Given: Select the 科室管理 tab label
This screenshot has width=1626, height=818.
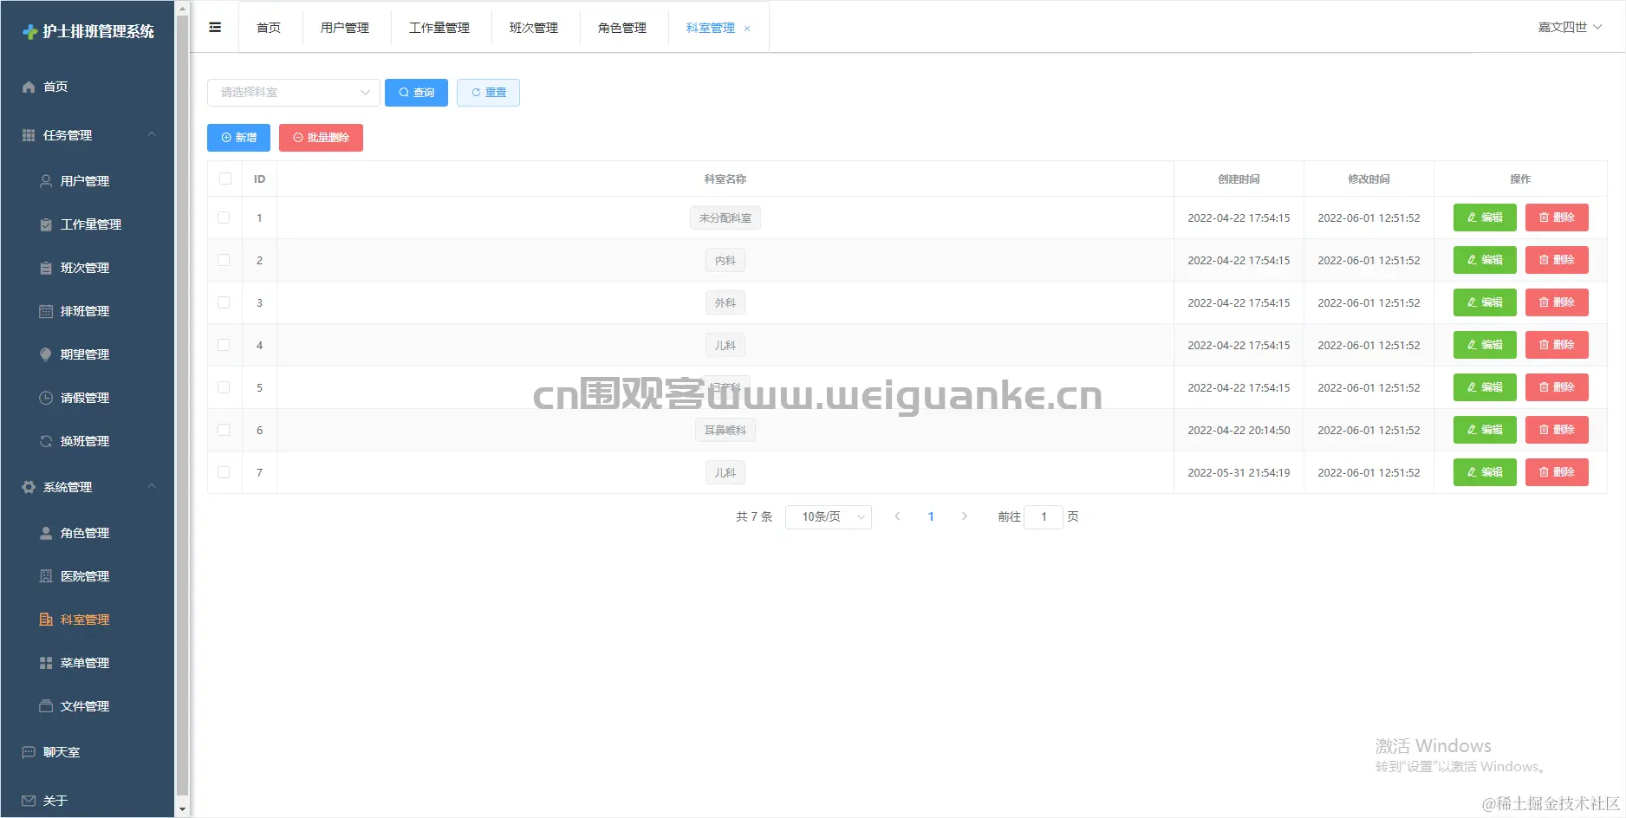Looking at the screenshot, I should click(x=711, y=28).
